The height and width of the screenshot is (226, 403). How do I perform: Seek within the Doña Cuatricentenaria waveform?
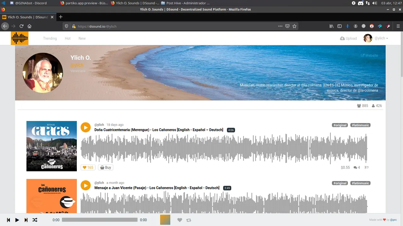click(224, 148)
